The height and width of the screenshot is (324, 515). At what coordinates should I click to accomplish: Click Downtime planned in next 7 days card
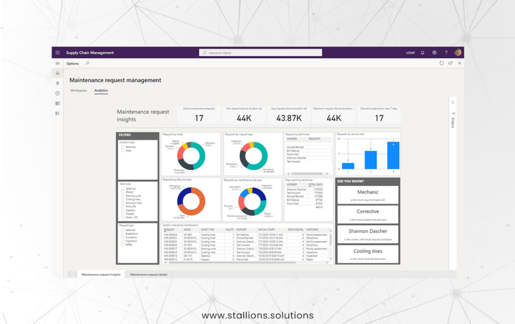pyautogui.click(x=379, y=115)
